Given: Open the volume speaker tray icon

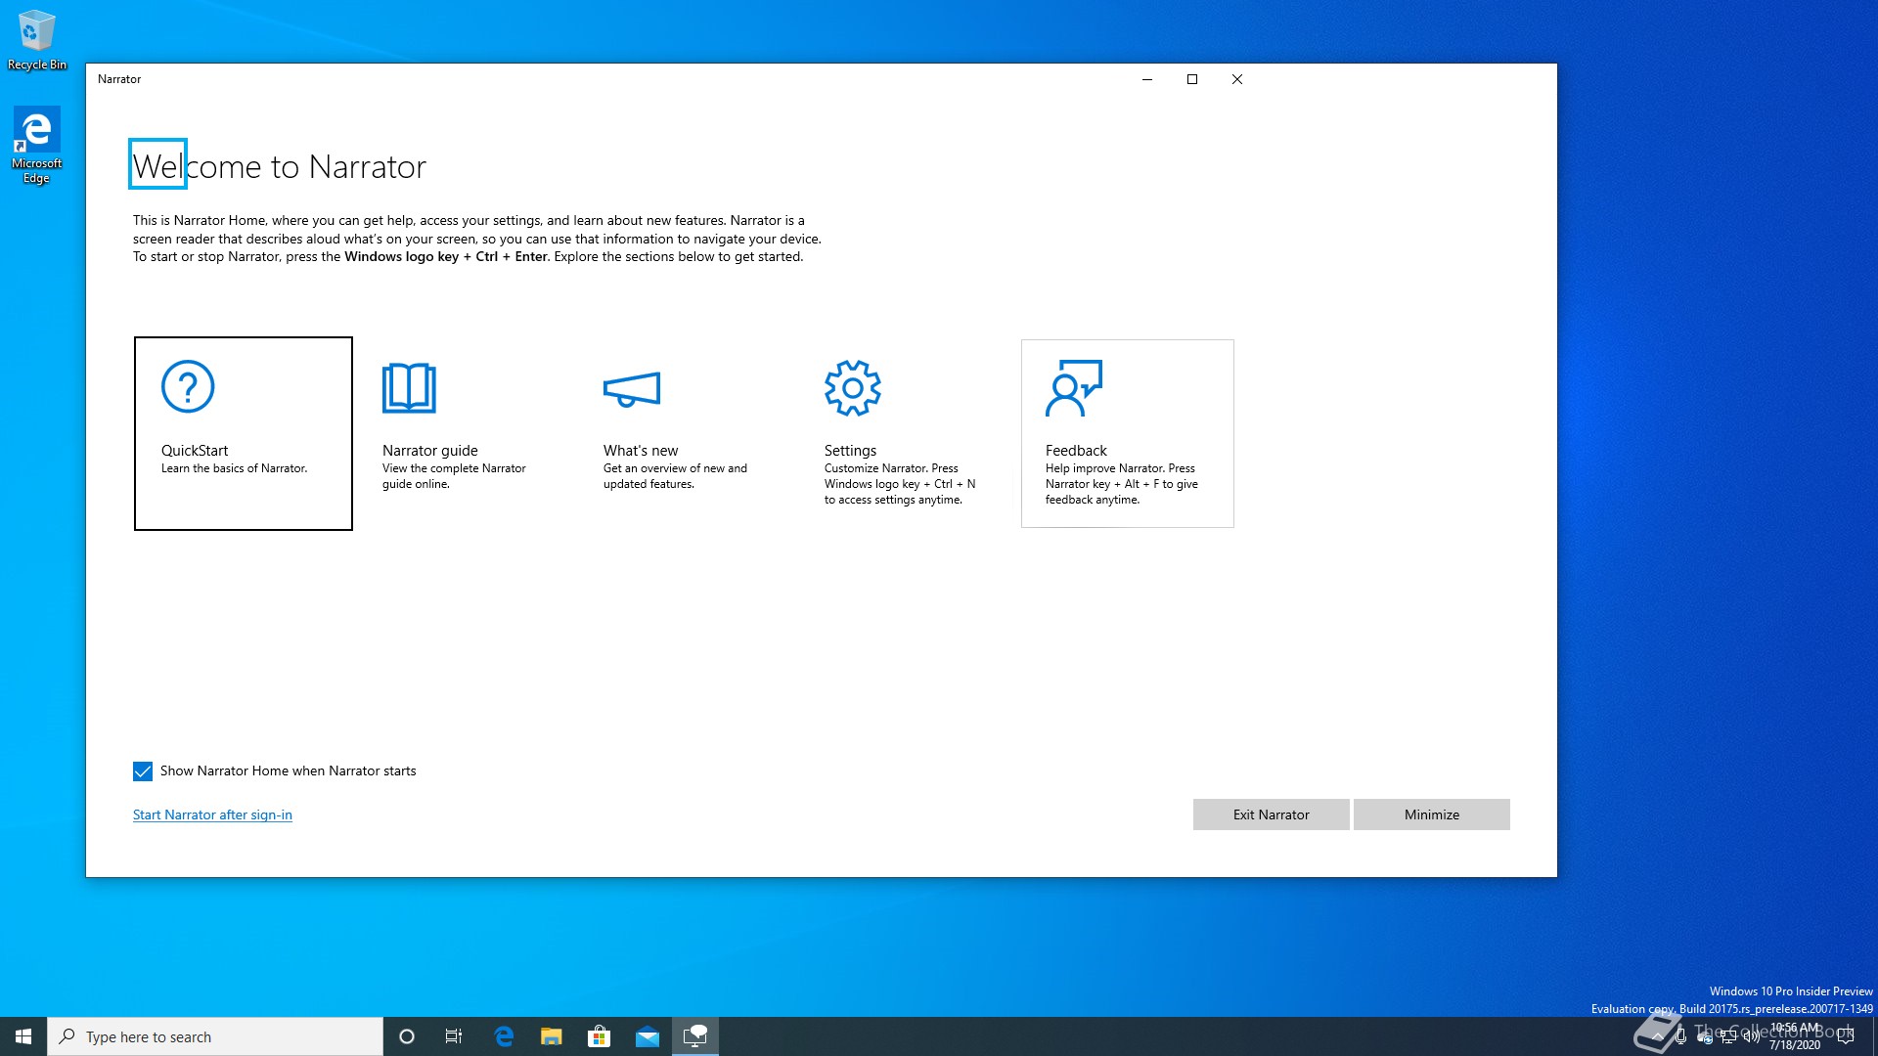Looking at the screenshot, I should [x=1752, y=1036].
